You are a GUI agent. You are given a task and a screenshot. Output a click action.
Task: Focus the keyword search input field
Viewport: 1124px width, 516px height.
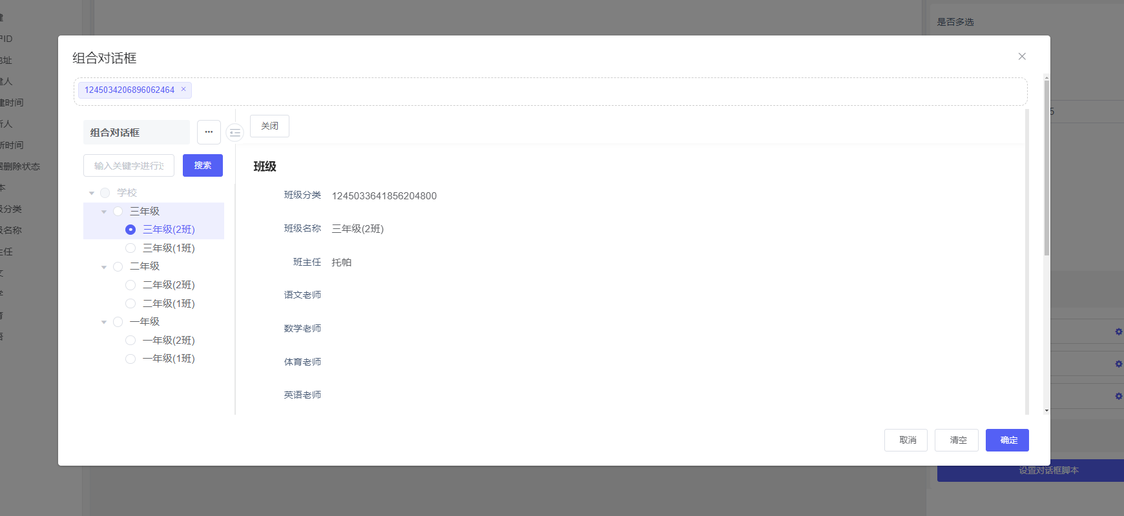pyautogui.click(x=129, y=166)
